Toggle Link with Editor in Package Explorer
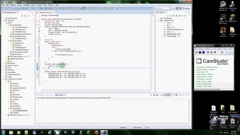The width and height of the screenshot is (240, 135). tap(25, 16)
